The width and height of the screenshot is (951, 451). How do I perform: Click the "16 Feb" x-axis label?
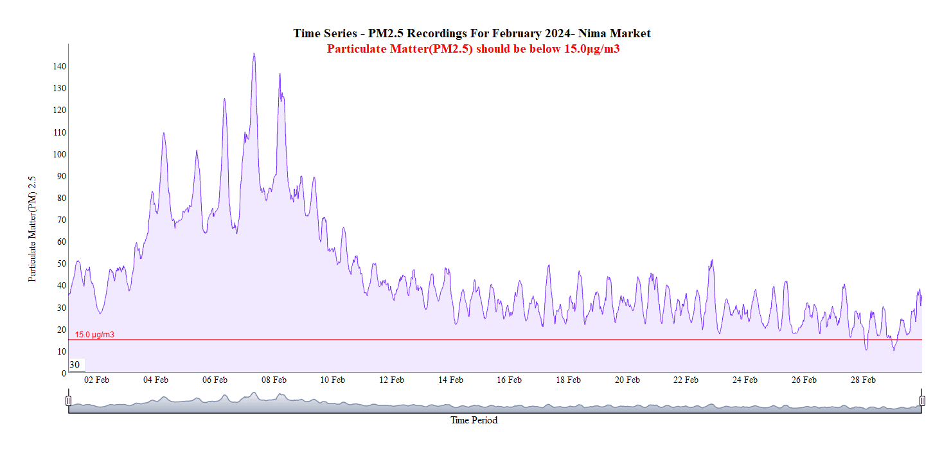click(509, 380)
